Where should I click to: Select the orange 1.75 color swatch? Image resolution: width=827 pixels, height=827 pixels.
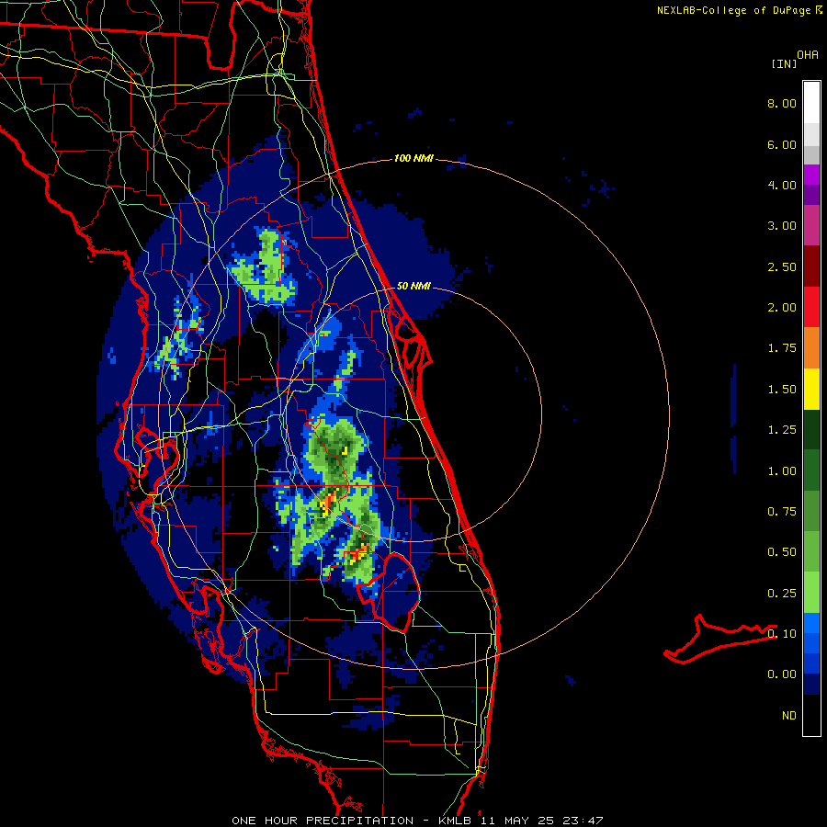point(811,348)
